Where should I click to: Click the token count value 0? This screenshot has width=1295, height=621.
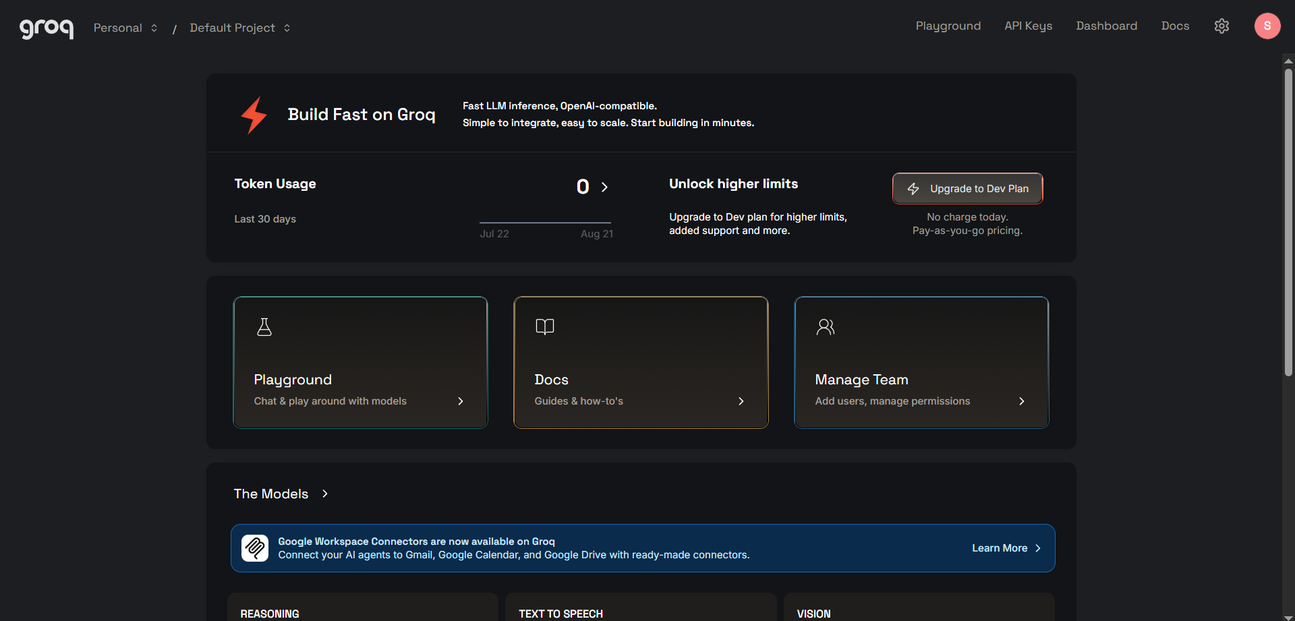pos(583,187)
